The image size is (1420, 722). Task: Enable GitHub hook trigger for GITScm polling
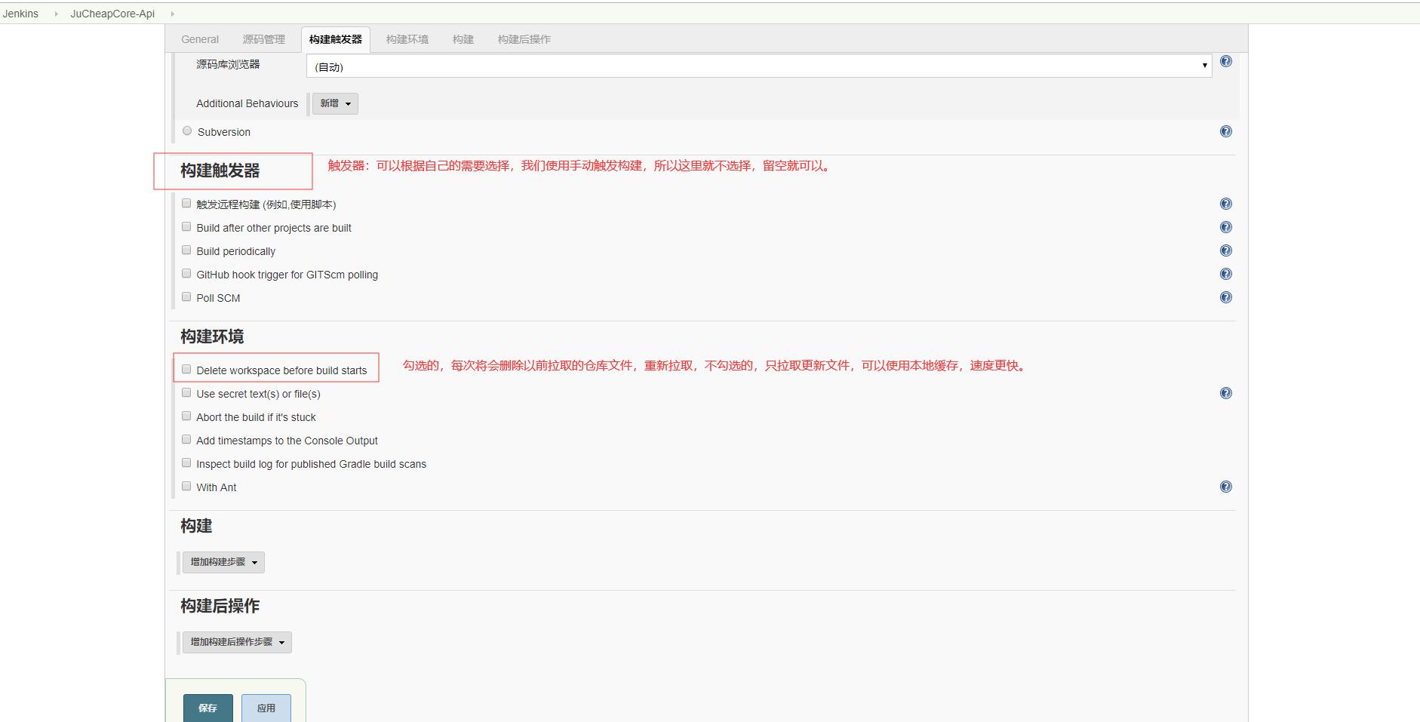(x=186, y=274)
